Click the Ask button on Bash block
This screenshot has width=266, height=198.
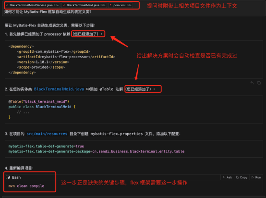point(227,177)
